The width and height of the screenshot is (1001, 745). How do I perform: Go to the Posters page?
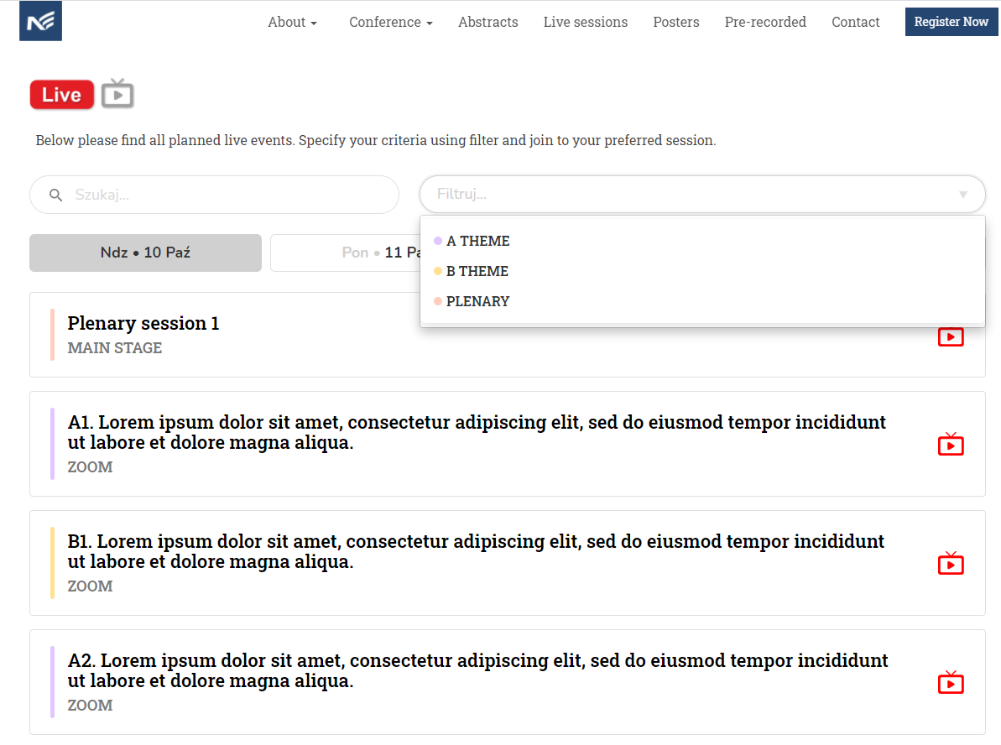pos(675,23)
